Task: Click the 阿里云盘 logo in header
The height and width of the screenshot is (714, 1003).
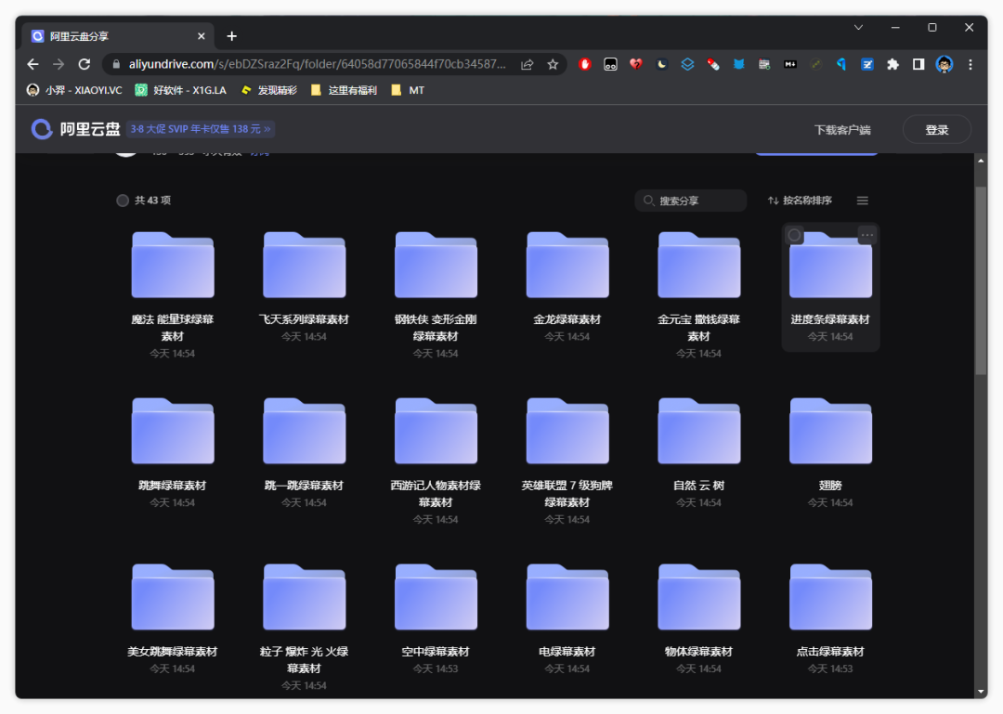Action: (x=76, y=129)
